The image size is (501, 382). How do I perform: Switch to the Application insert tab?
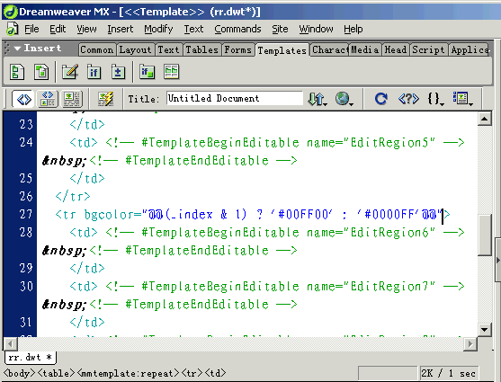point(469,49)
